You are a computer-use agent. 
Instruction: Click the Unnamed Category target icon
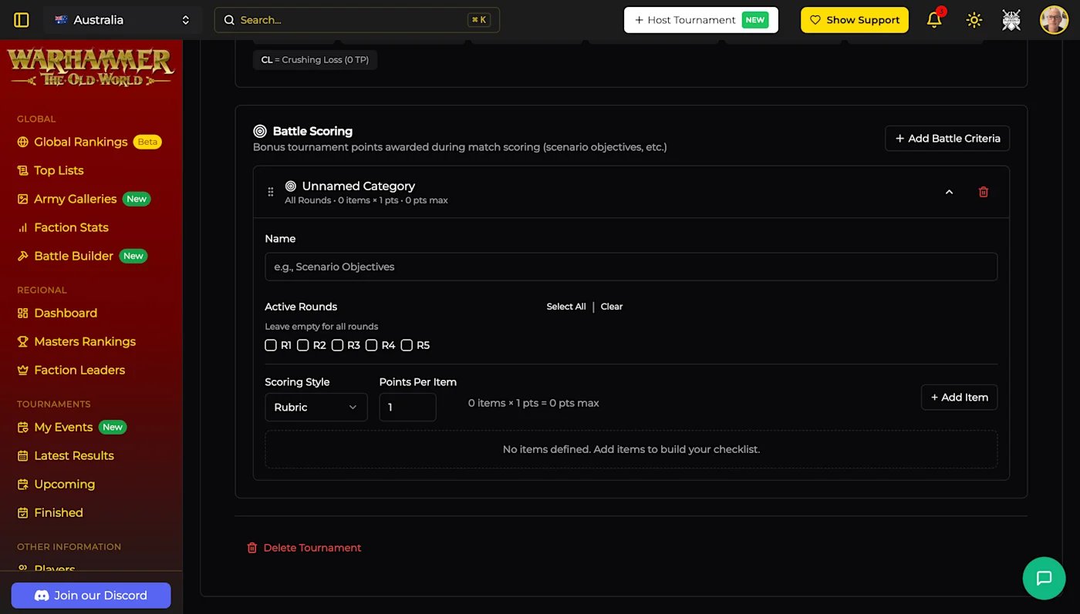291,186
